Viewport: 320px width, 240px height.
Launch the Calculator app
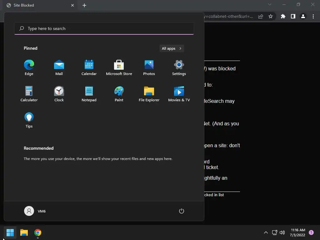point(29,94)
